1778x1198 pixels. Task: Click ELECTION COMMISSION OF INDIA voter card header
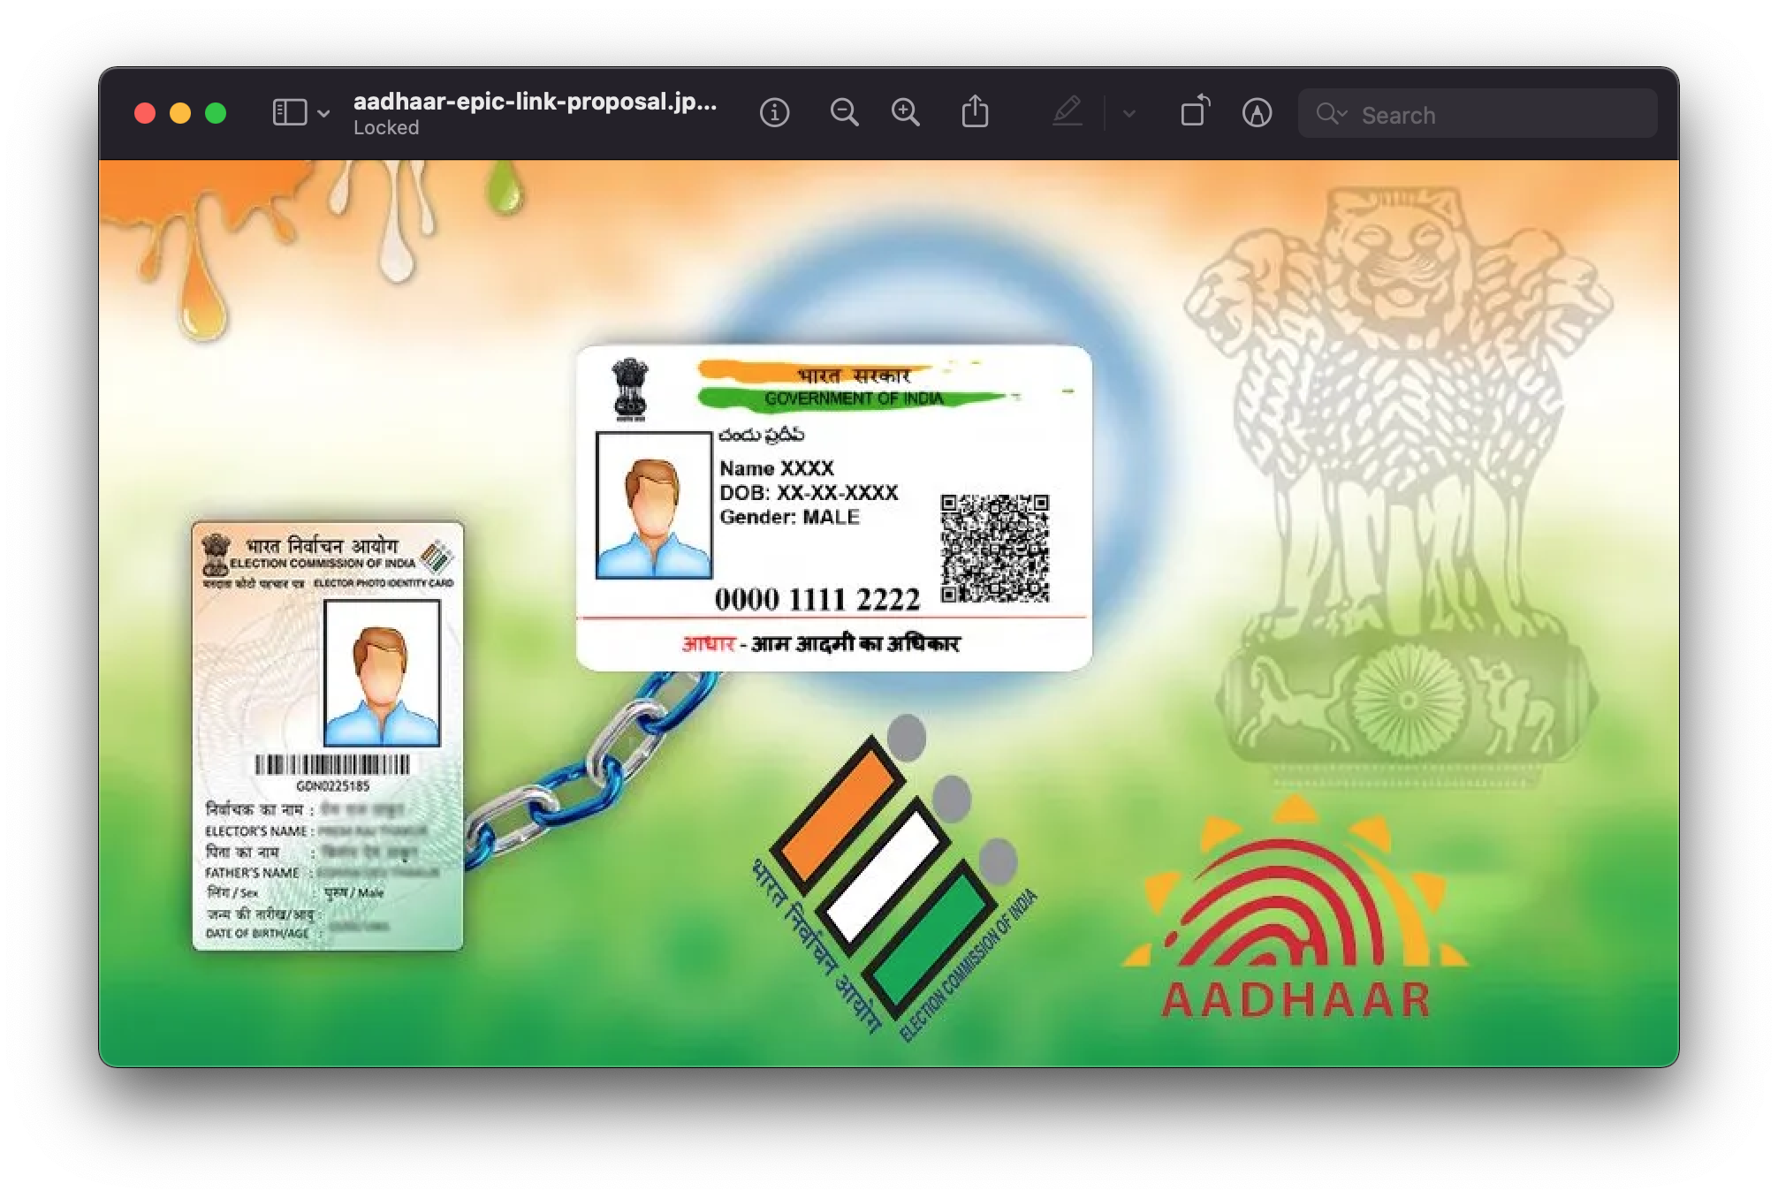(x=323, y=564)
